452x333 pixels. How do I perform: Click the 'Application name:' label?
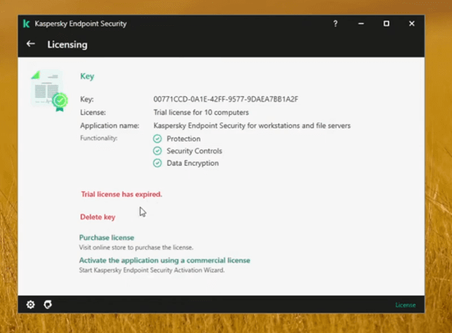[x=109, y=125]
